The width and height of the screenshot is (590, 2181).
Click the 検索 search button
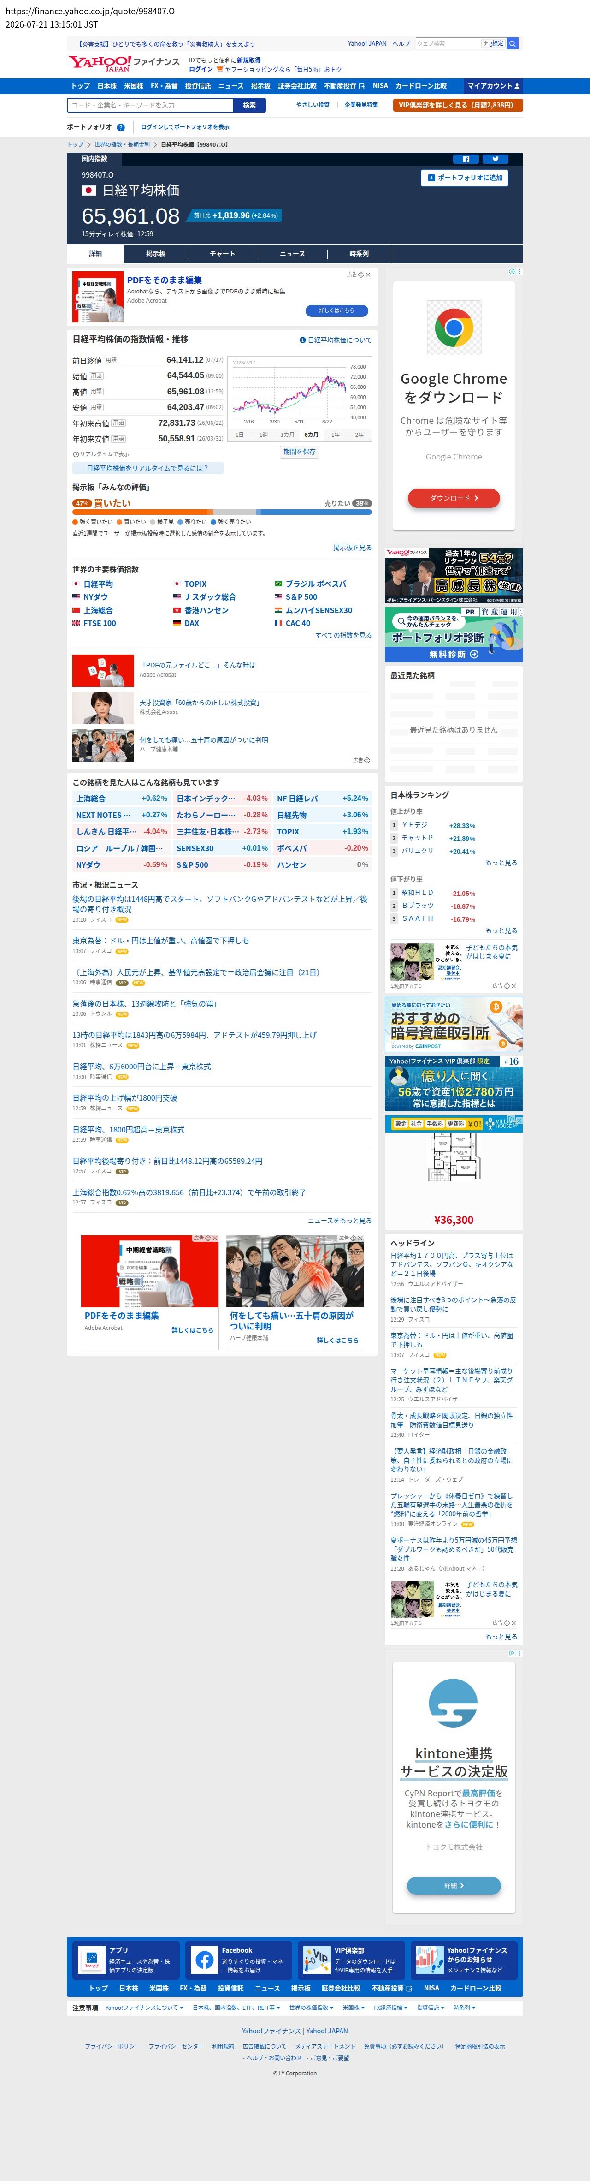point(250,105)
